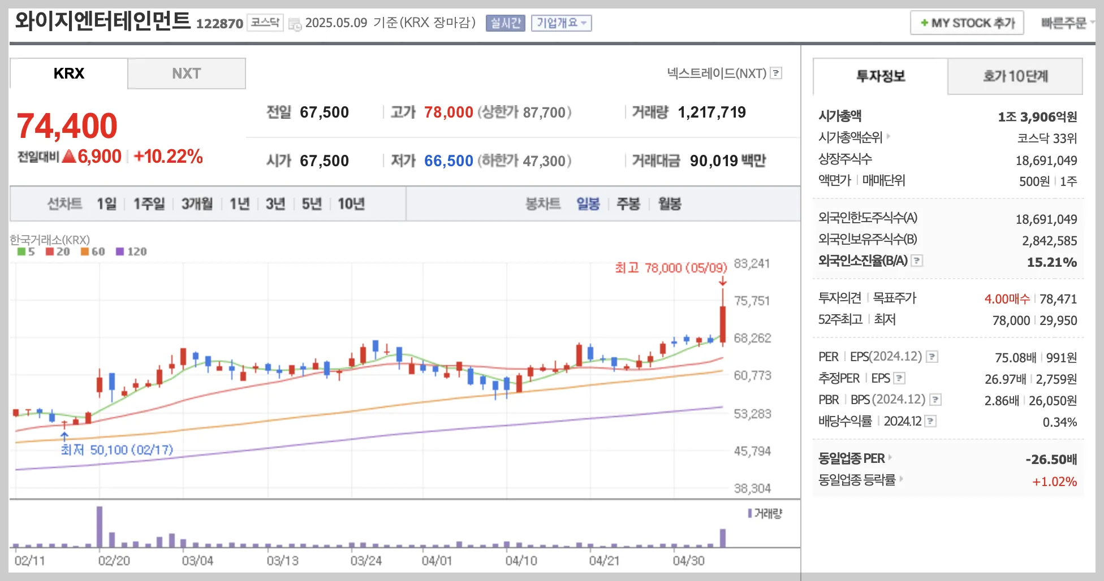Select the 3년 line chart period
Screen dimensions: 1104x581
click(x=275, y=203)
